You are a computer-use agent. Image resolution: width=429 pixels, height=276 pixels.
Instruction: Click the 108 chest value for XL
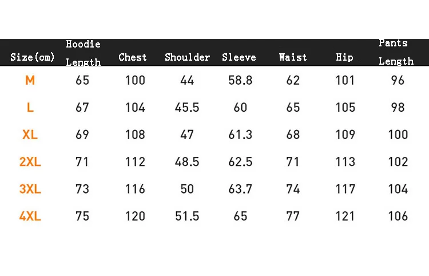click(x=135, y=135)
